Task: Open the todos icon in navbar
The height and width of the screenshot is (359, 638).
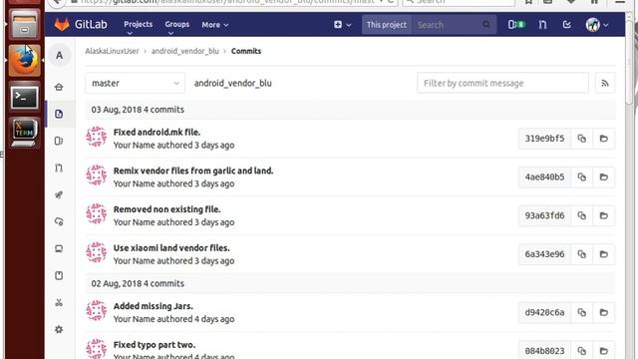Action: point(567,25)
